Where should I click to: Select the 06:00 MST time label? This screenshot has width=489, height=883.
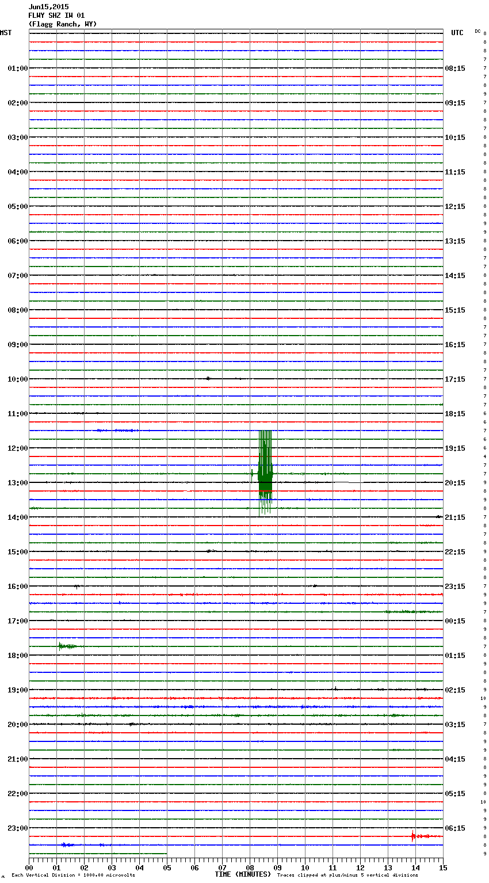(17, 241)
